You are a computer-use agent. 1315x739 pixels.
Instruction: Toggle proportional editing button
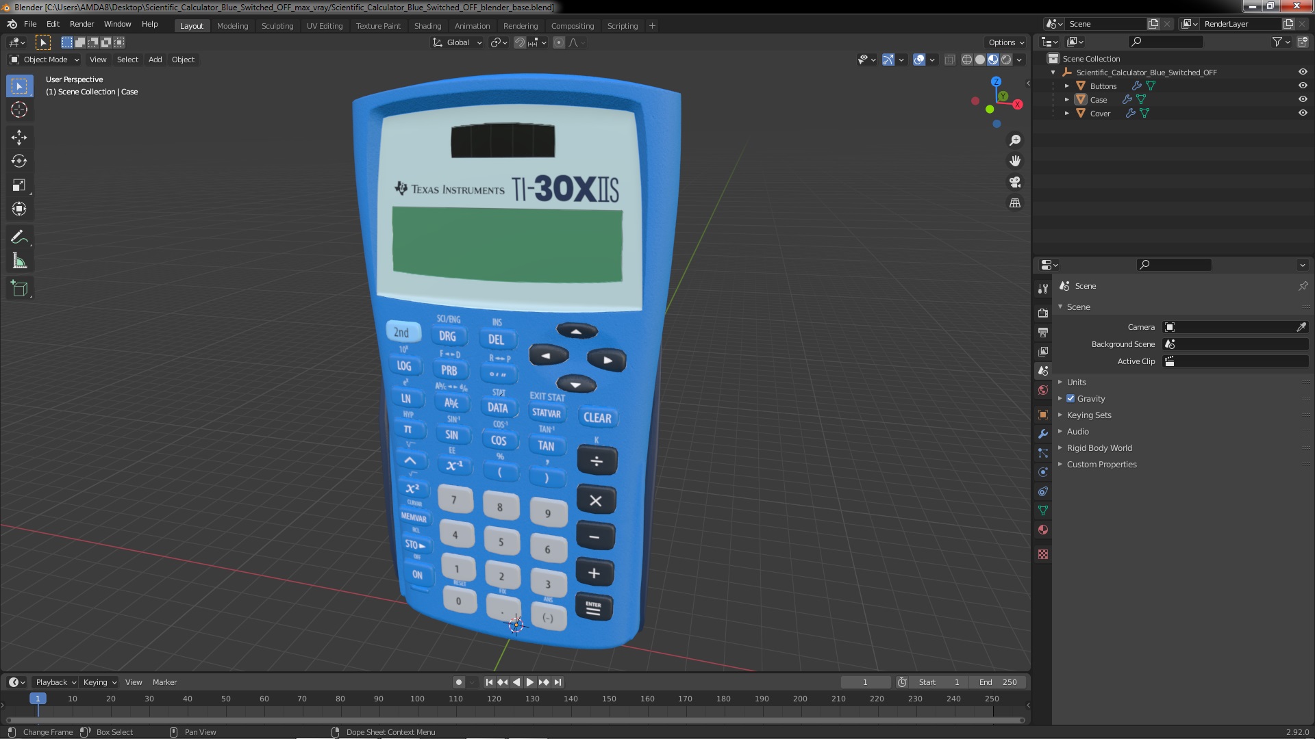pos(559,42)
